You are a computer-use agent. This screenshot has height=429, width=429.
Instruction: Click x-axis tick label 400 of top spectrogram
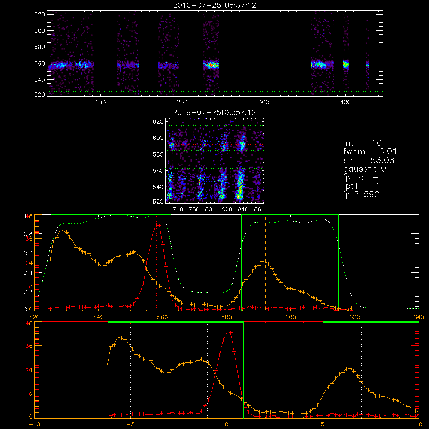click(345, 103)
